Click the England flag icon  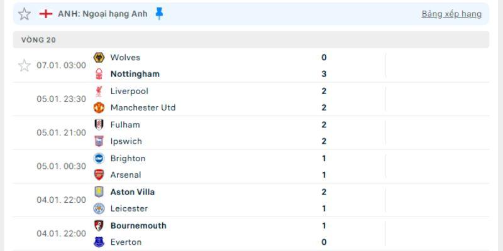pos(46,14)
